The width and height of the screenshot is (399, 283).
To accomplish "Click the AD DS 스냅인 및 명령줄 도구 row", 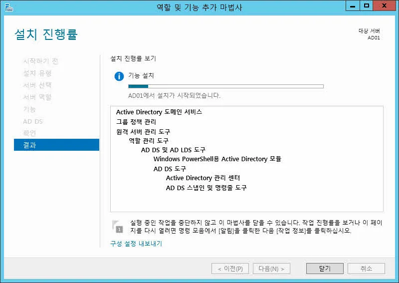I will 206,188.
